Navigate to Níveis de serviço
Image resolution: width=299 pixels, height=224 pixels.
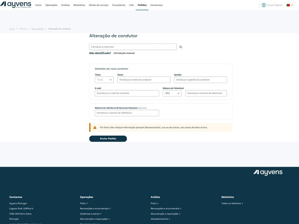coord(99,5)
